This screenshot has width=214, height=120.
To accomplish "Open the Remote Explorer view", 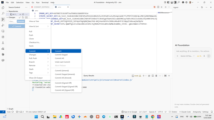I will click(x=3, y=31).
